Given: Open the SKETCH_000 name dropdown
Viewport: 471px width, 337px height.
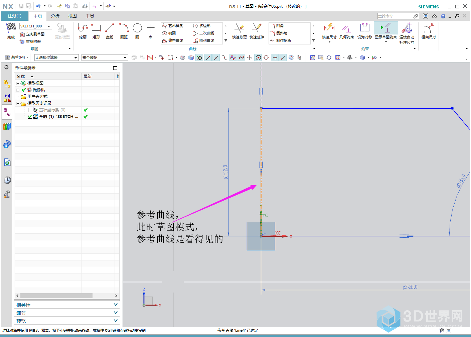Looking at the screenshot, I should point(49,26).
